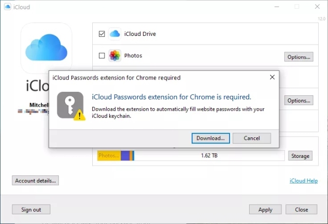Click the colorful Photos app icon
The height and width of the screenshot is (224, 328).
115,55
